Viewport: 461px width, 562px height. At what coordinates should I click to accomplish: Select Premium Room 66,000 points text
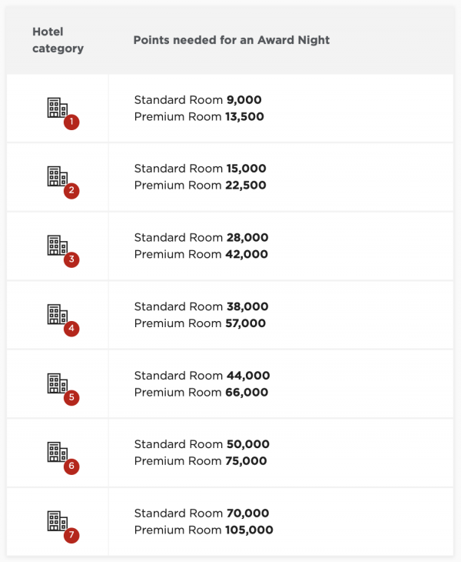coord(201,393)
